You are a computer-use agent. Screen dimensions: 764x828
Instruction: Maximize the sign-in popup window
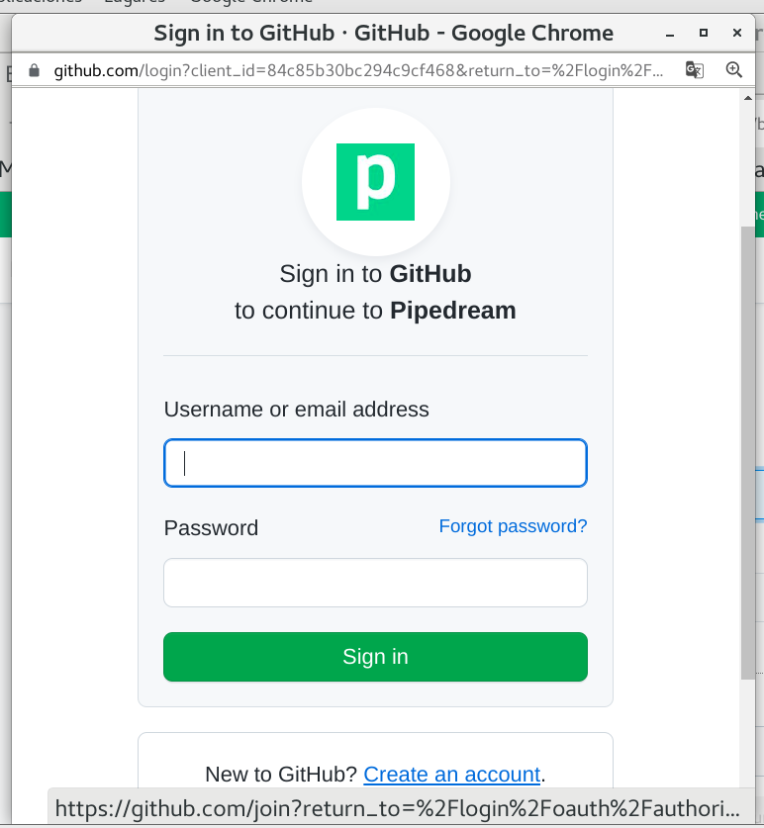click(x=704, y=34)
